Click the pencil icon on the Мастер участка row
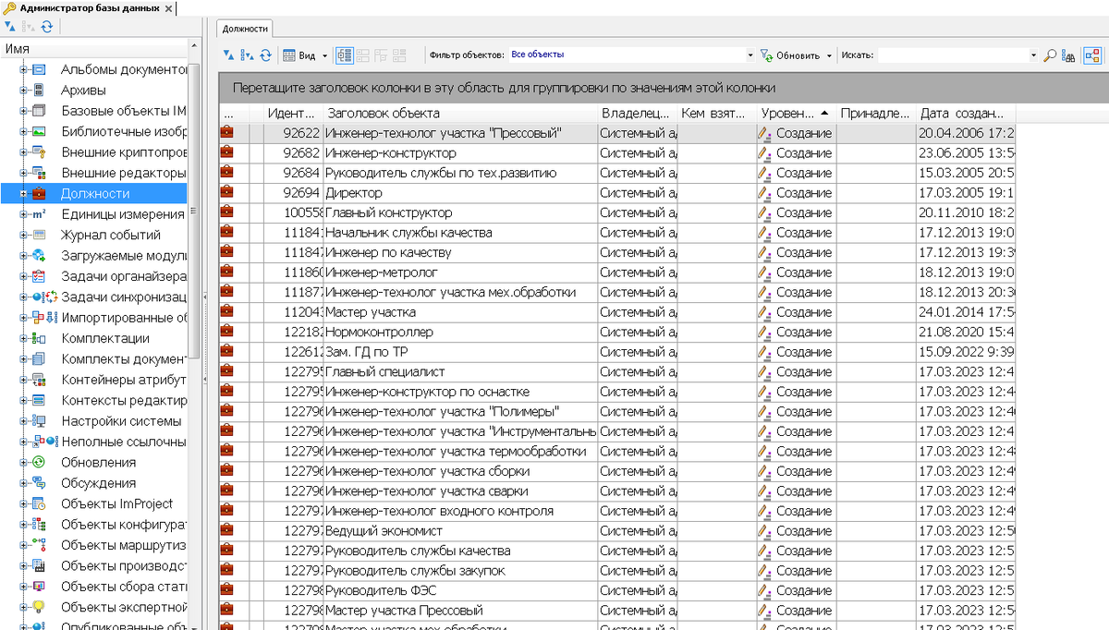The height and width of the screenshot is (630, 1109). (x=763, y=312)
